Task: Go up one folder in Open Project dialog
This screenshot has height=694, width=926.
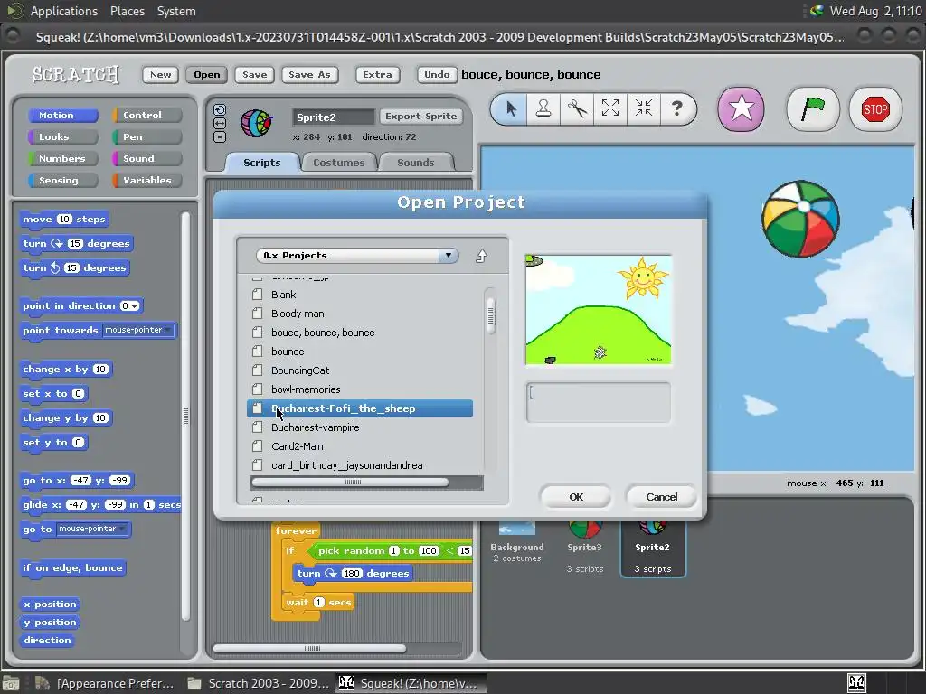Action: tap(481, 256)
